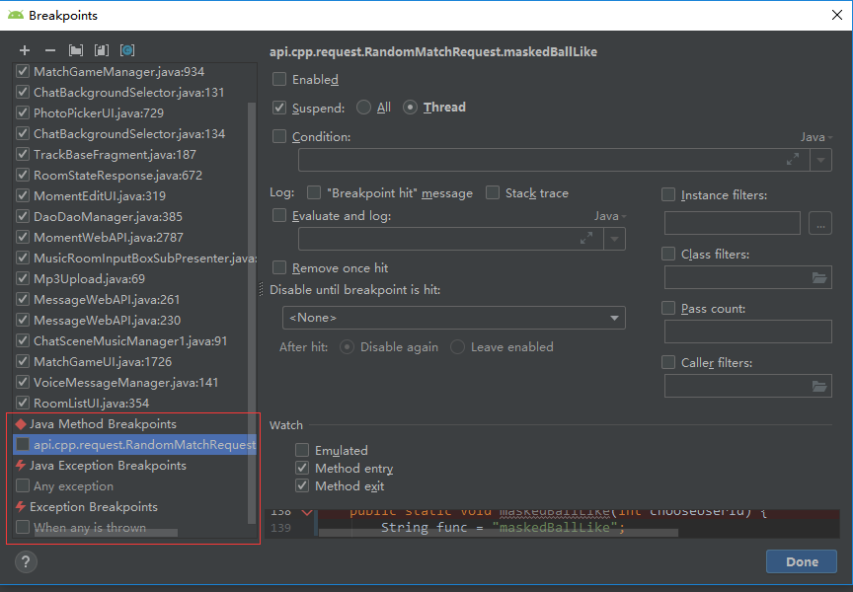Enable the Enabled checkbox
Screen dimensions: 853x592
click(281, 80)
